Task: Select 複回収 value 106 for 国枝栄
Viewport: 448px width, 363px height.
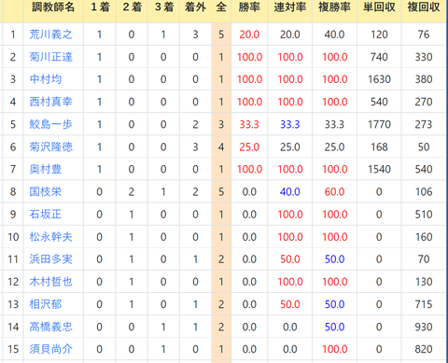Action: [424, 191]
